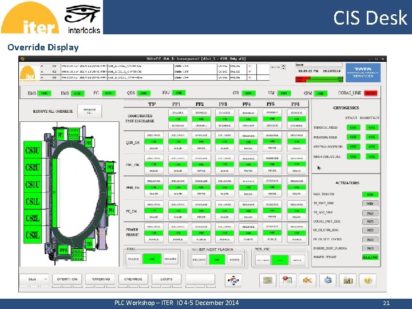This screenshot has width=412, height=309.
Task: Enable coordinated fast discharge for PF1
Action: point(178,113)
